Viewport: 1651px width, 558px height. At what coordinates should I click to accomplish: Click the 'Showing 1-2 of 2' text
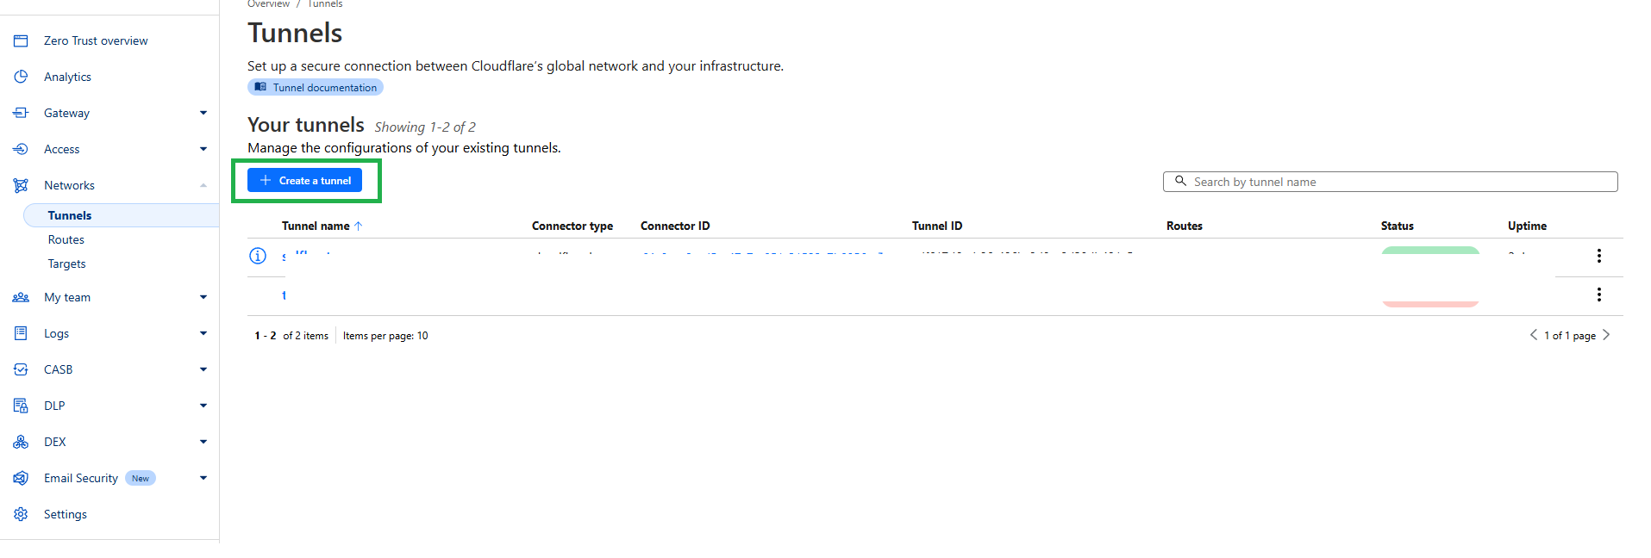[x=425, y=127]
